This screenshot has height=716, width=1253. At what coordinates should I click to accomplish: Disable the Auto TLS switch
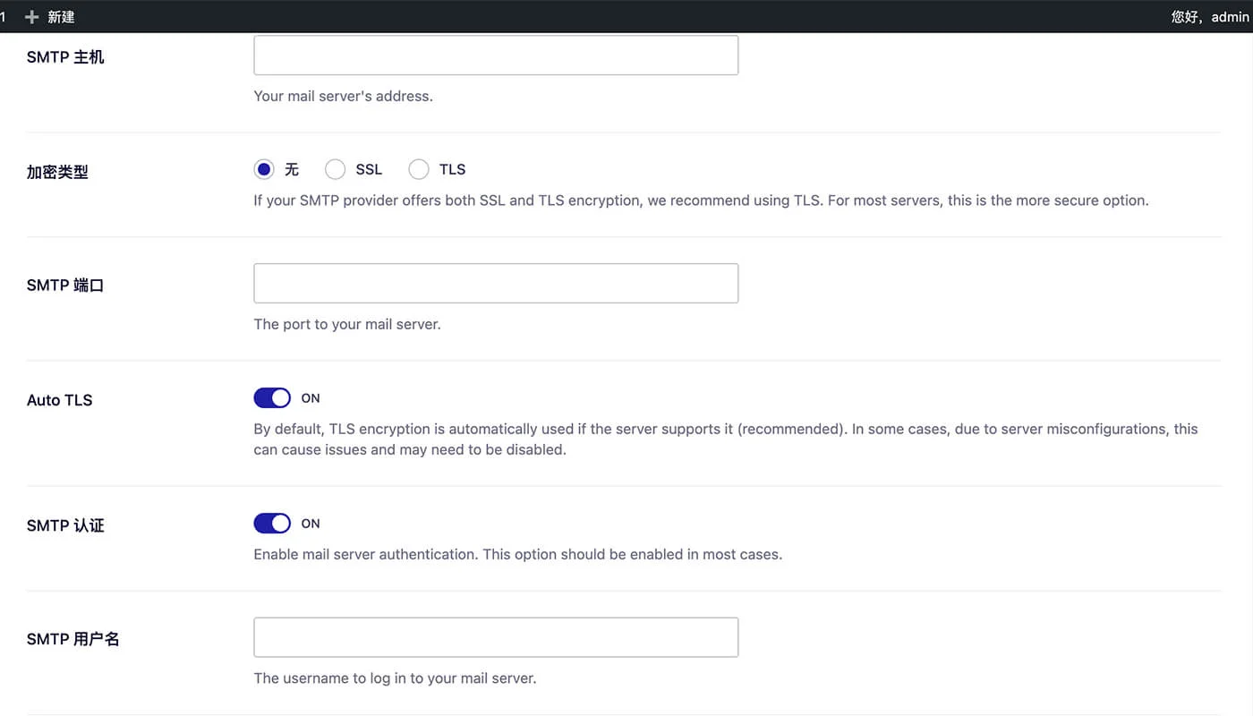point(272,398)
